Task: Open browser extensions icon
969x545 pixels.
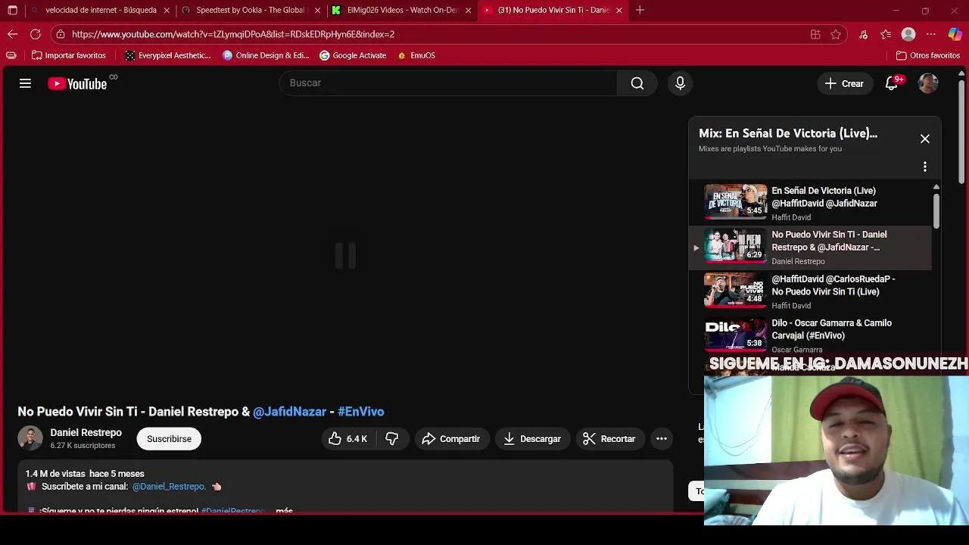Action: pyautogui.click(x=864, y=34)
